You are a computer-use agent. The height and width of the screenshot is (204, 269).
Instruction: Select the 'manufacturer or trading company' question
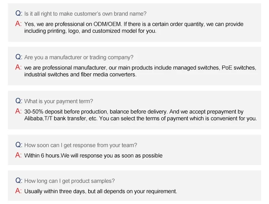79,57
